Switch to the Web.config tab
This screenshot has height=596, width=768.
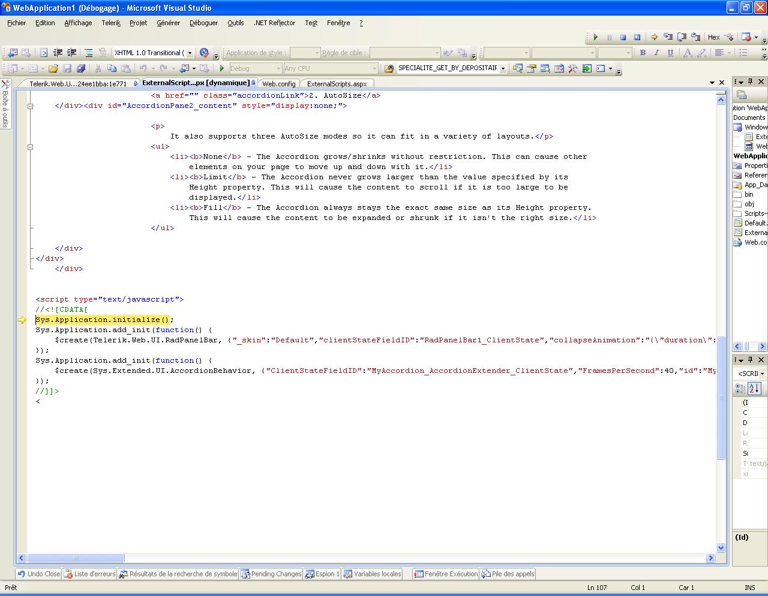pyautogui.click(x=279, y=84)
